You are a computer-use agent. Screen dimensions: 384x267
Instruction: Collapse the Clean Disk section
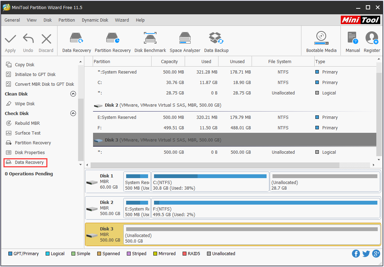[73, 94]
